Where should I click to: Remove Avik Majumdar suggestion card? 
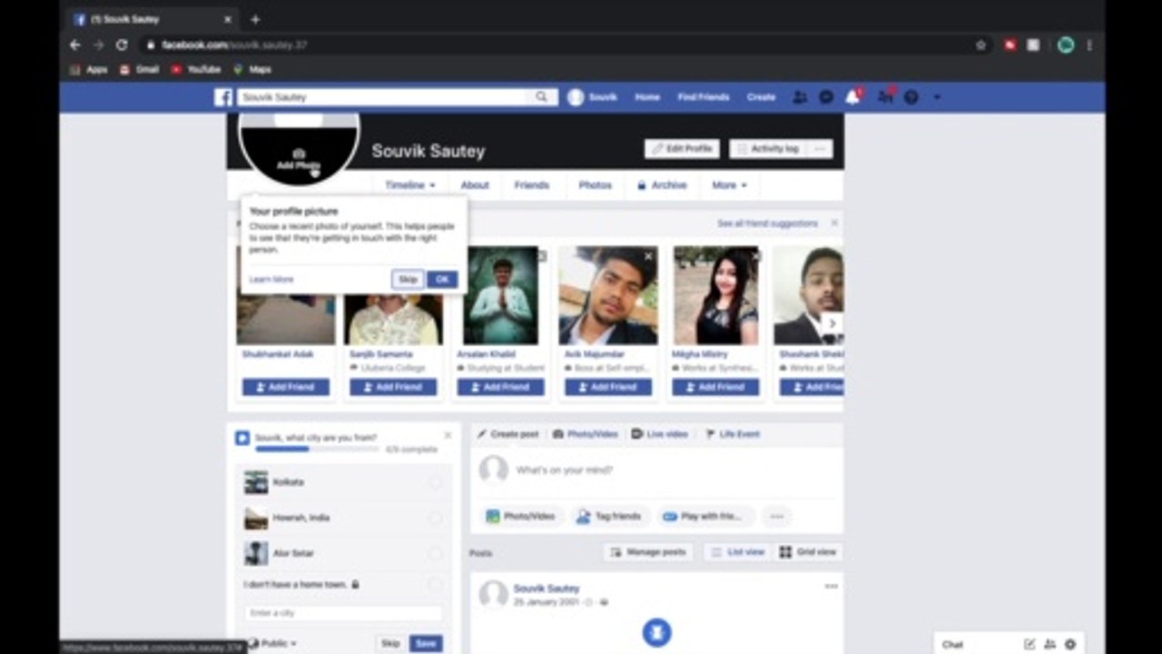coord(648,256)
